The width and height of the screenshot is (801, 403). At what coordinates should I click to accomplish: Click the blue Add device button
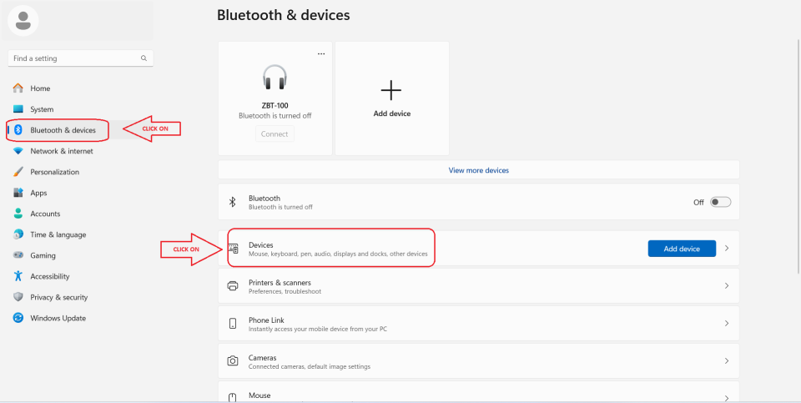682,249
